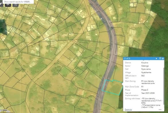Click the 'Zoom to' link
Image resolution: width=168 pixels, height=113 pixels.
(128, 110)
